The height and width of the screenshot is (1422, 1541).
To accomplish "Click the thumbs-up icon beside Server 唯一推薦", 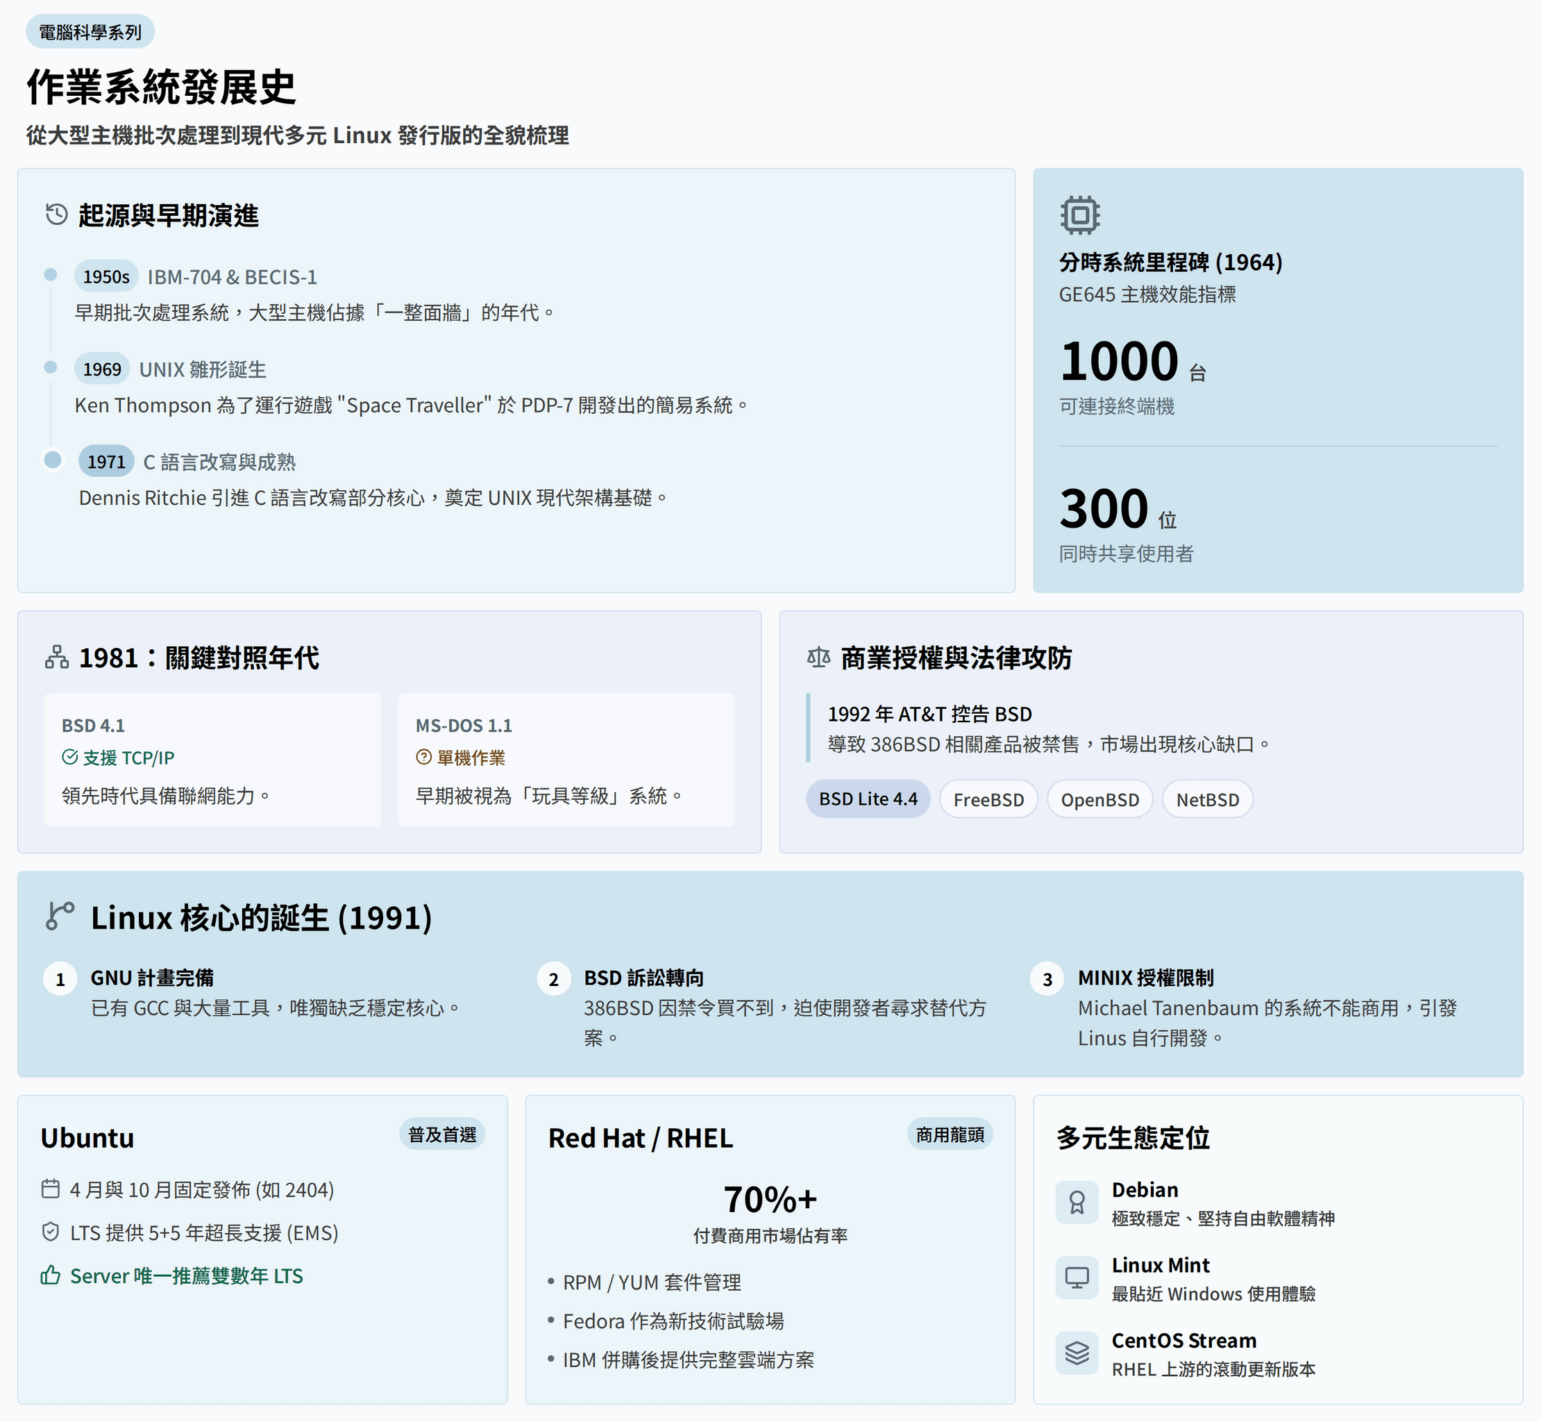I will pos(51,1275).
